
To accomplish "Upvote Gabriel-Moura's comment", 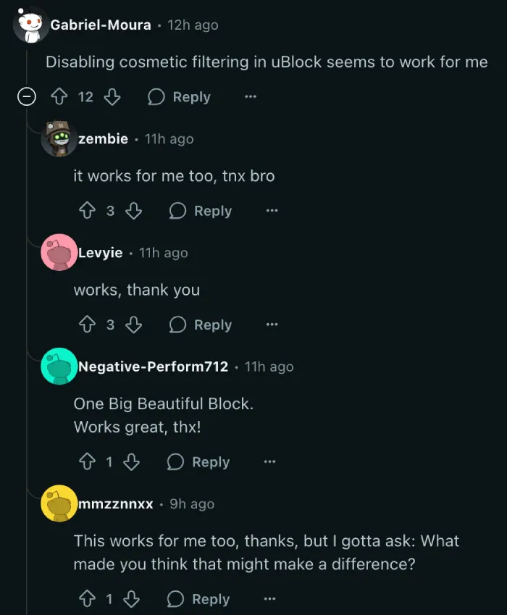I will point(59,97).
